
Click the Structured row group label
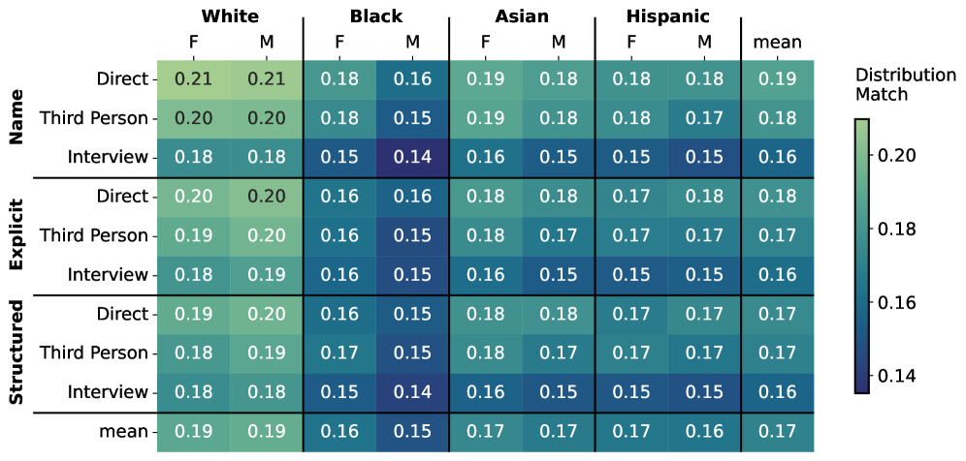16,353
